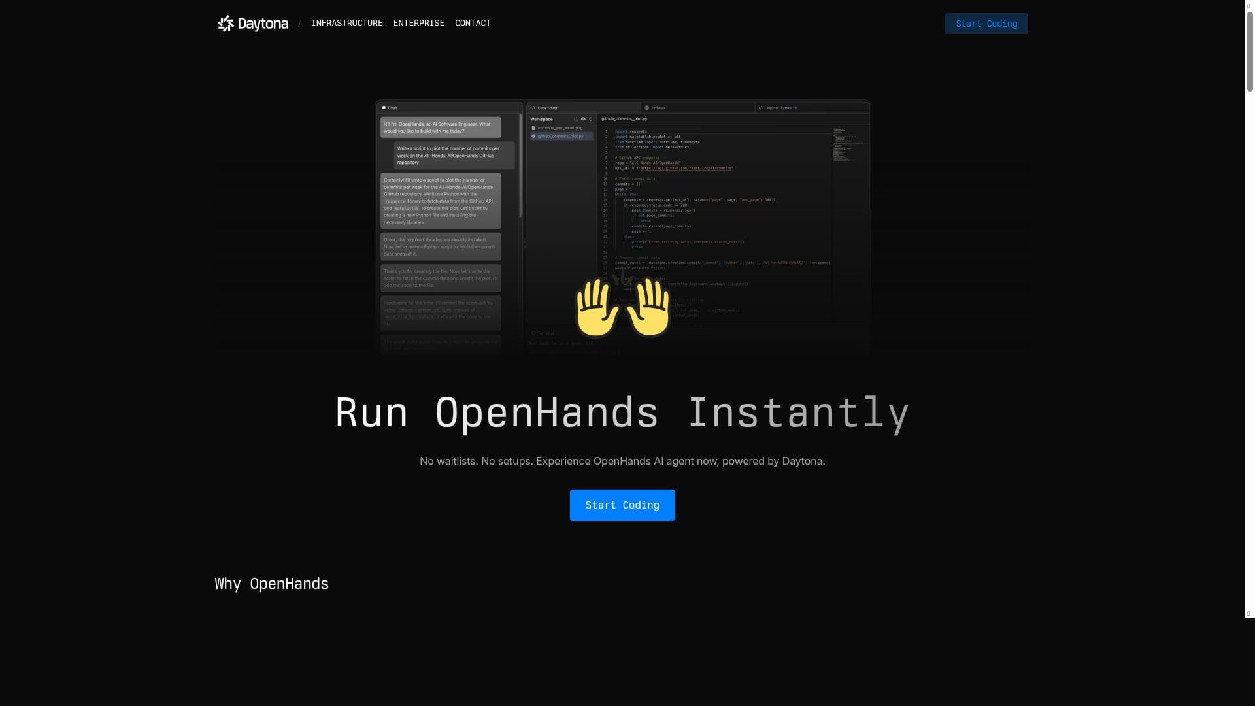Open the ENTERPRISE menu item
Viewport: 1255px width, 706px height.
click(x=418, y=23)
